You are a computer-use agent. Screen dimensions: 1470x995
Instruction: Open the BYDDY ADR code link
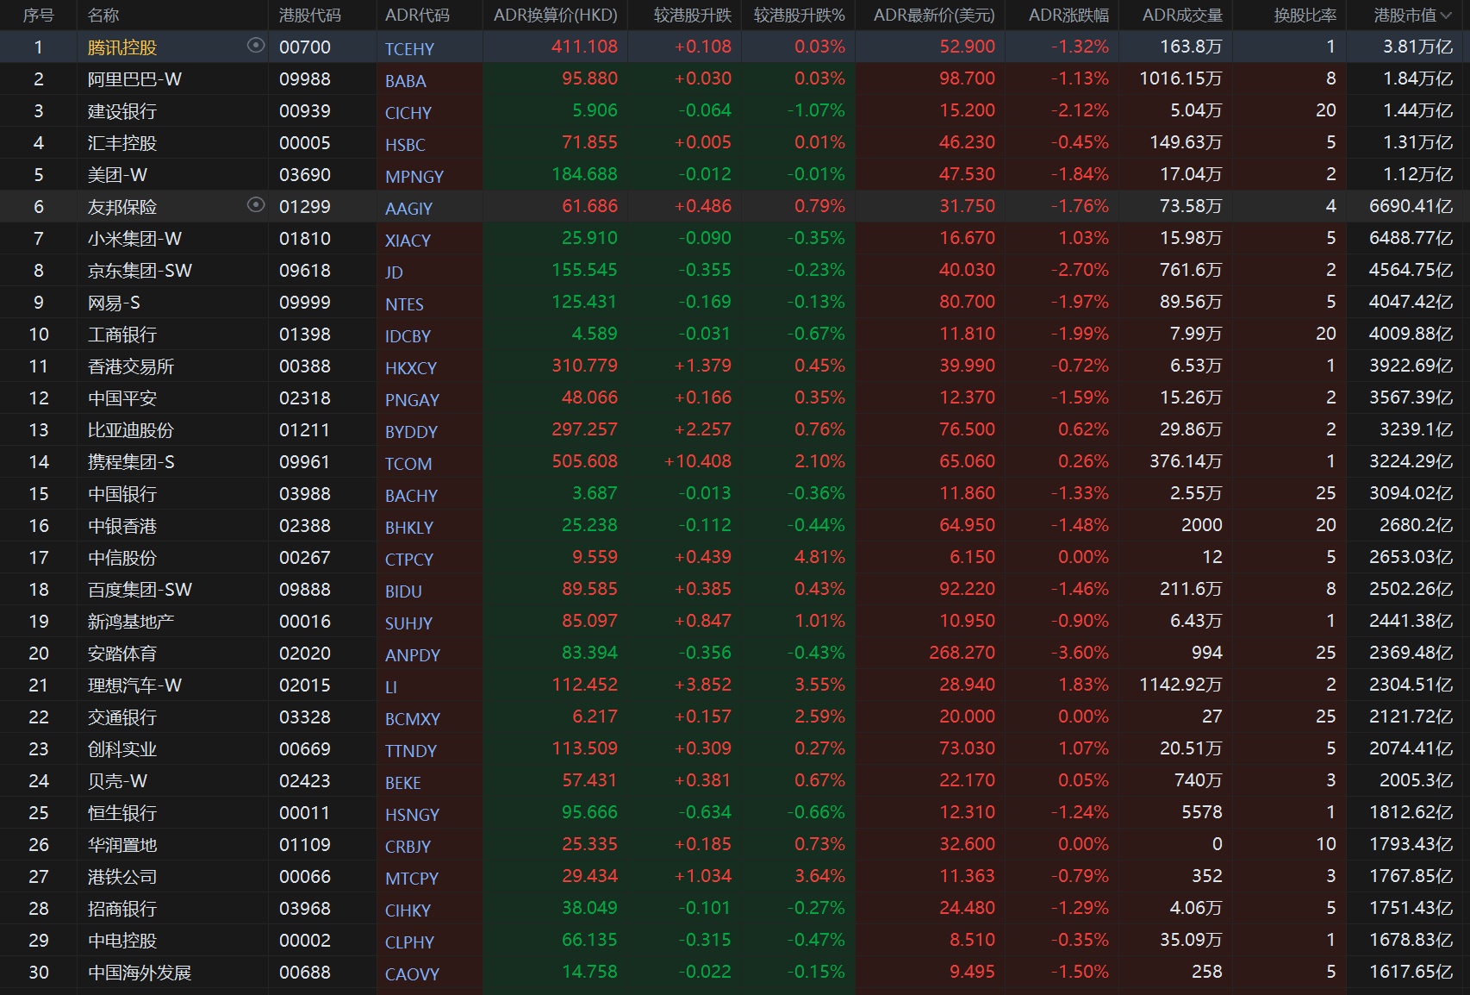point(411,432)
